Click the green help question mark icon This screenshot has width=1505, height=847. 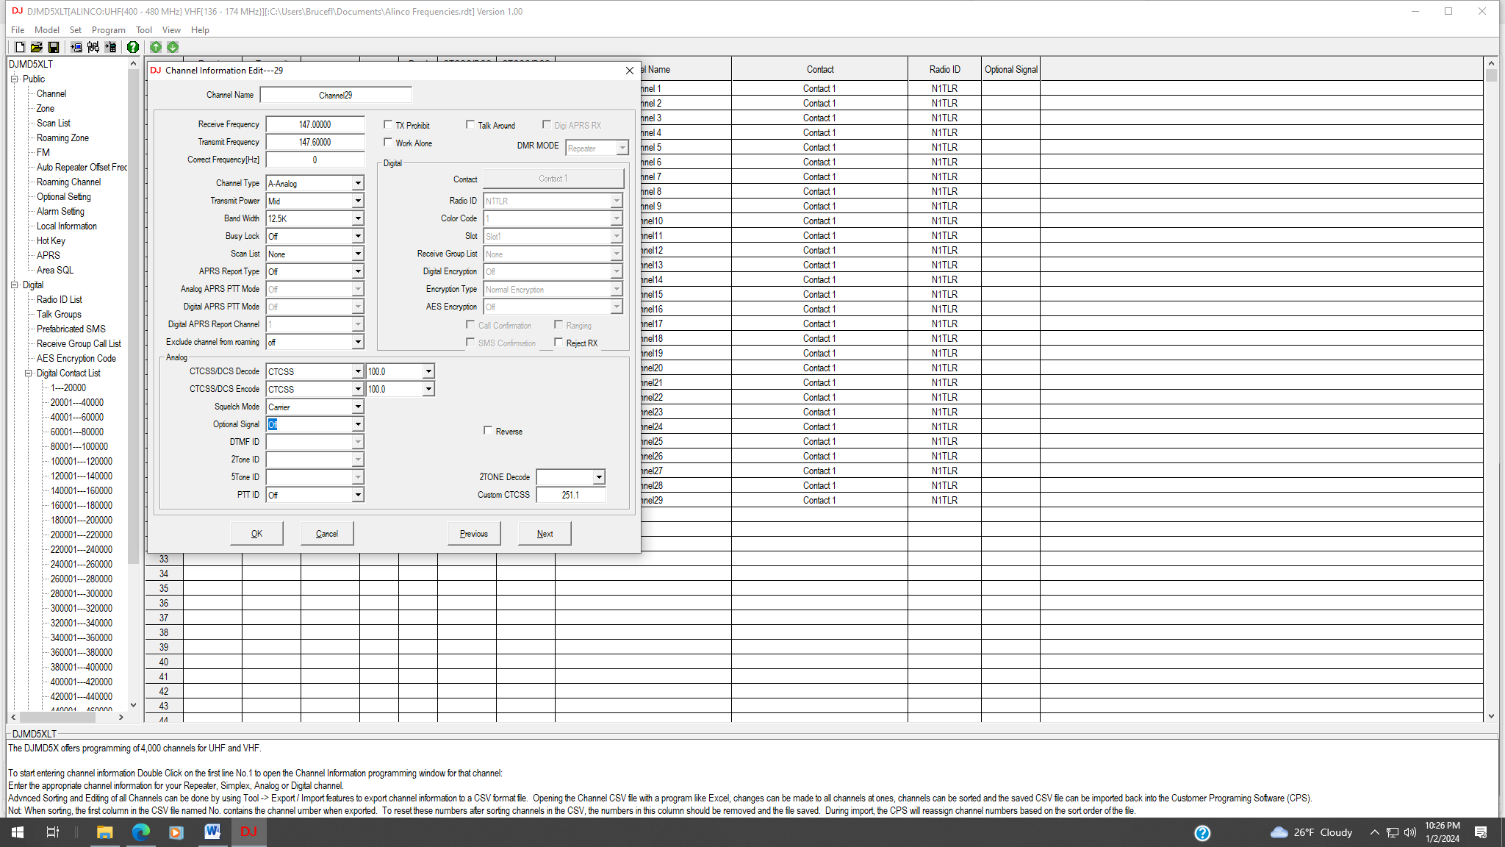(x=132, y=47)
